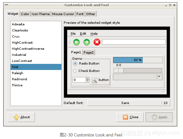
Task: Select the HighContrast widget theme
Action: pos(36,42)
